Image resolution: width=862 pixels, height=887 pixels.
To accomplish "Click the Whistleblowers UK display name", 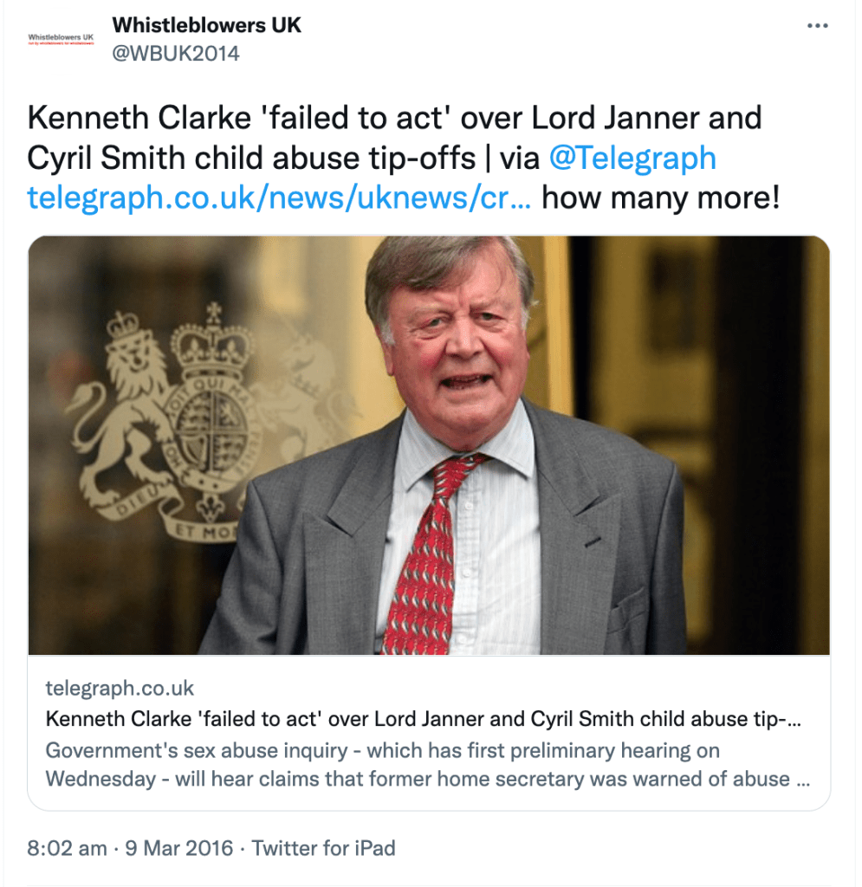I will (x=207, y=25).
